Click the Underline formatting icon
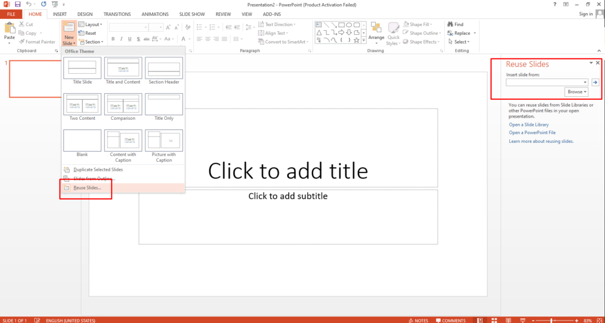Viewport: 605px width, 323px height. pos(129,39)
